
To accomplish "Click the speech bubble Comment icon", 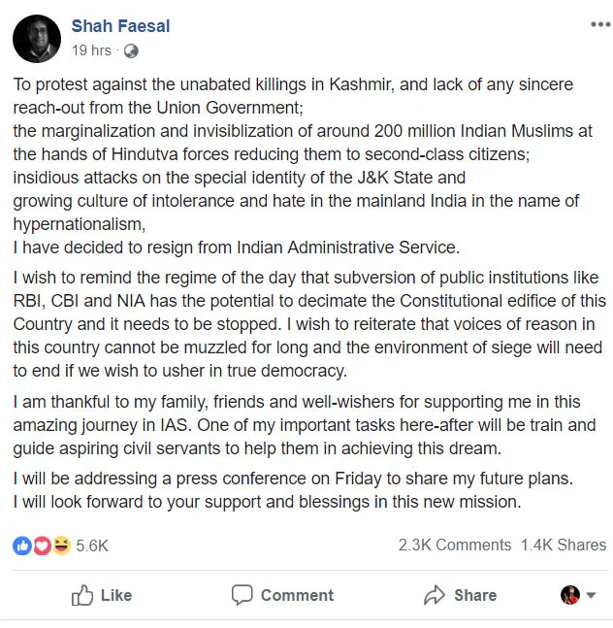I will (x=242, y=595).
